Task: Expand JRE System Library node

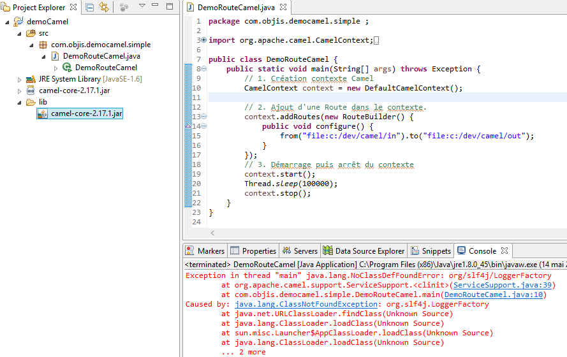Action: (20, 80)
